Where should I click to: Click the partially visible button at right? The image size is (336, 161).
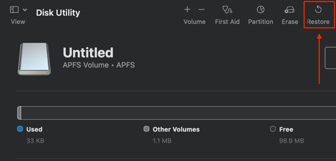point(330,58)
